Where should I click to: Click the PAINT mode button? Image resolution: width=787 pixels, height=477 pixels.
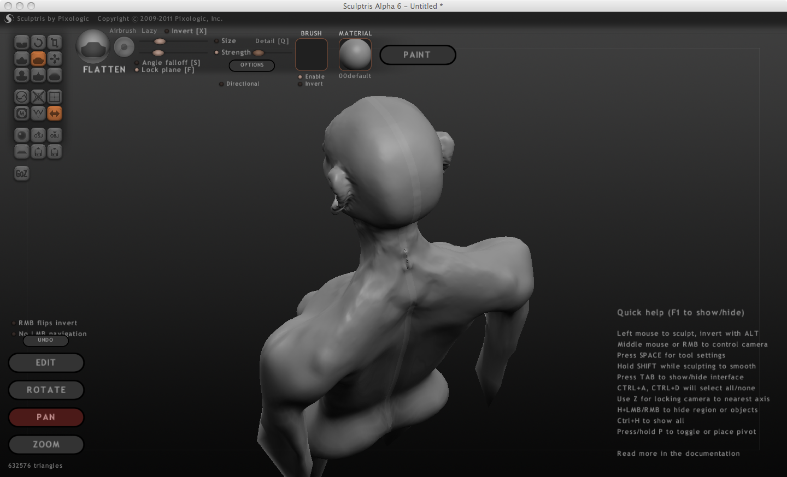click(418, 55)
